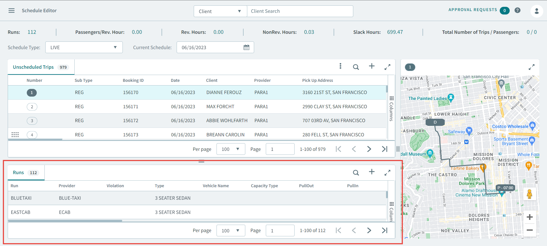Open the hamburger navigation menu
The image size is (547, 246).
tap(11, 11)
